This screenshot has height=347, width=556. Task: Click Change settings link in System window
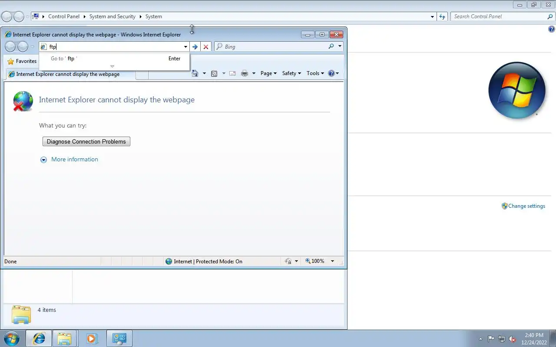[x=526, y=206]
